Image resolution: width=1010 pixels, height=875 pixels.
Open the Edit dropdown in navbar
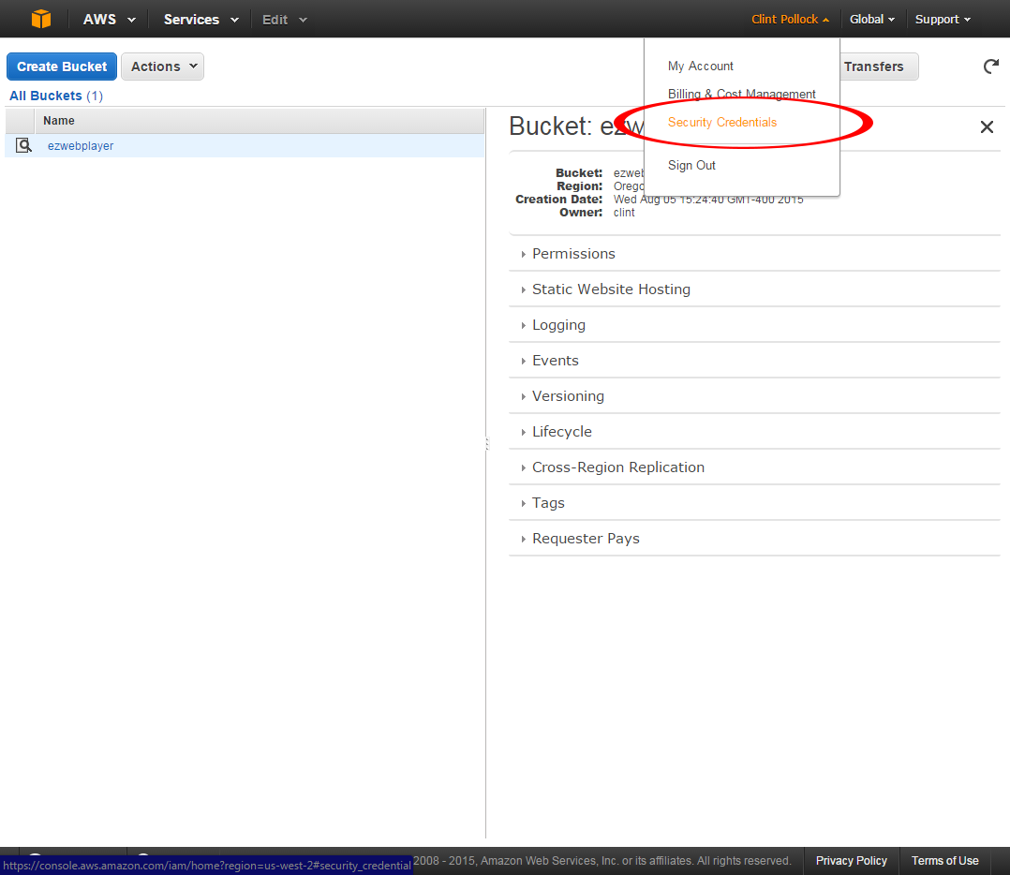[284, 20]
